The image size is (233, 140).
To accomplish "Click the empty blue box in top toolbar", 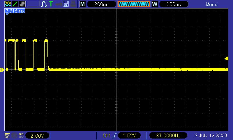I will [x=33, y=4].
